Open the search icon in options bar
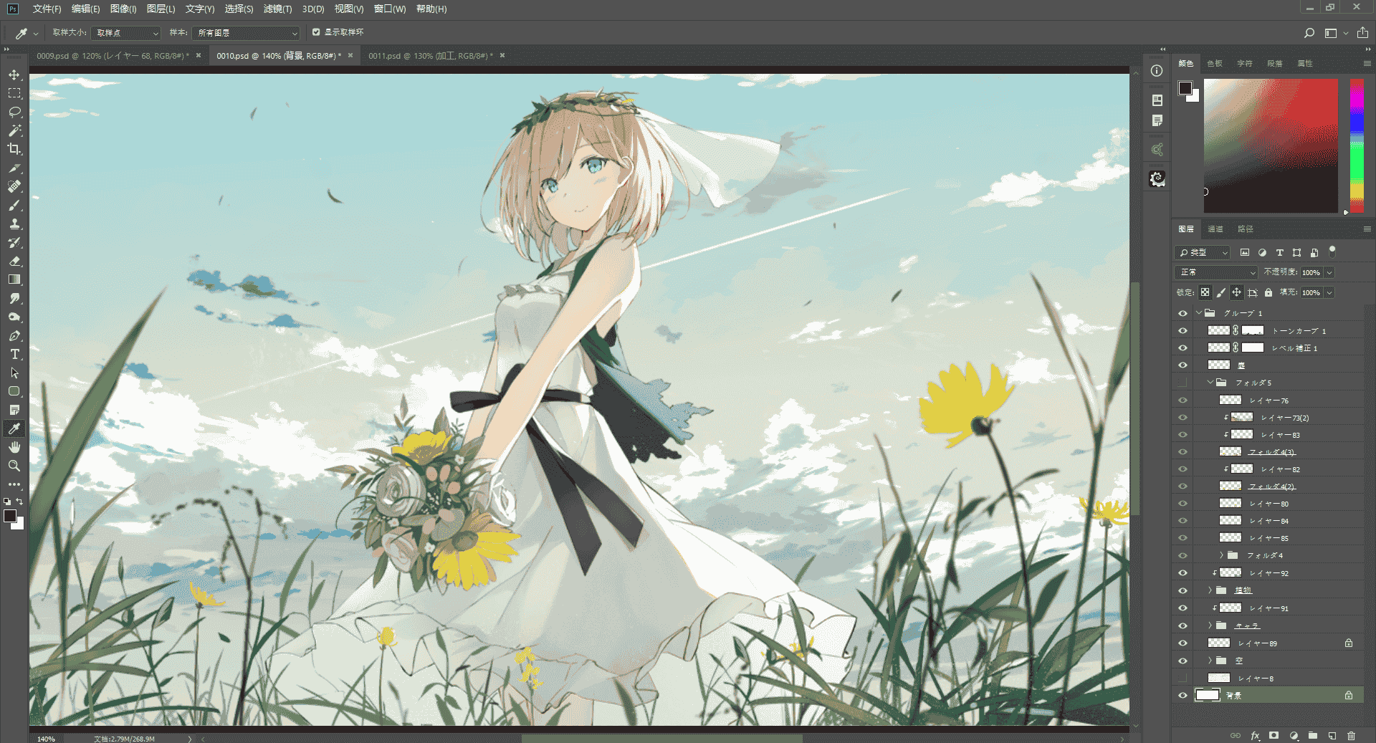Screen dimensions: 1376x743 tap(1309, 33)
